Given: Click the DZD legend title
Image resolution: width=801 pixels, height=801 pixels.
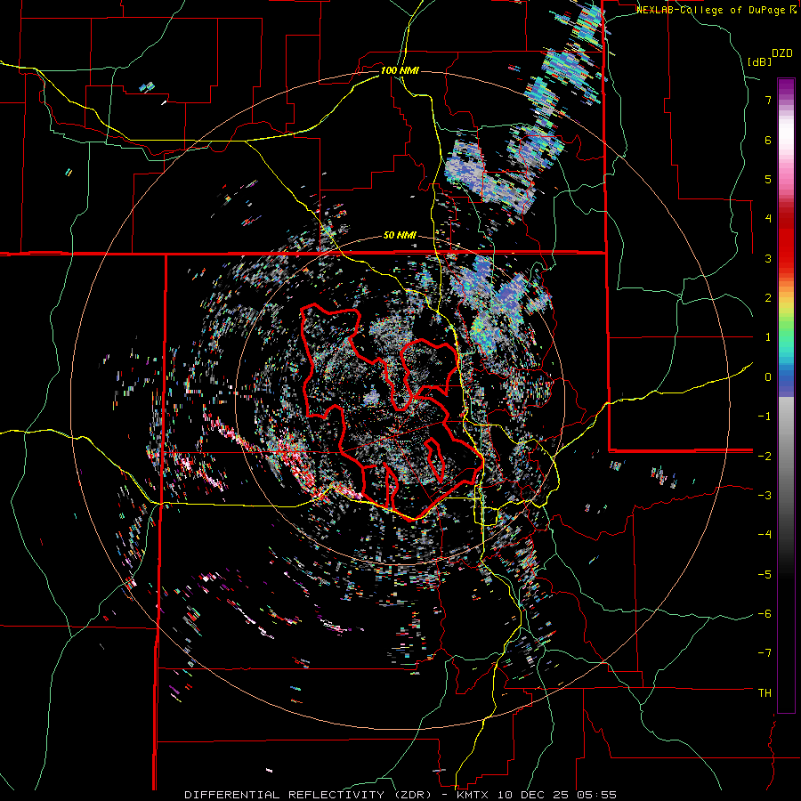Looking at the screenshot, I should (x=782, y=53).
